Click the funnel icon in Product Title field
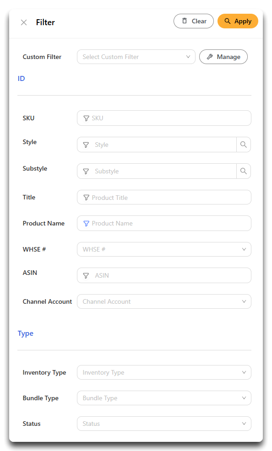 click(x=86, y=198)
